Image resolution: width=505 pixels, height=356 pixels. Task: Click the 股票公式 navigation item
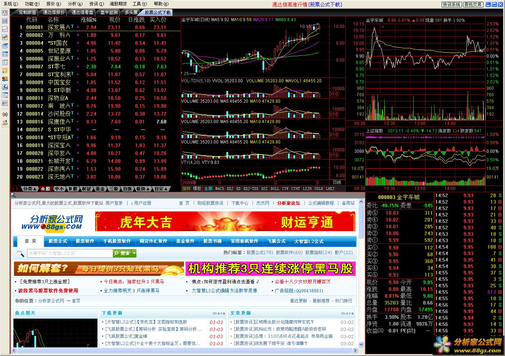[58, 242]
